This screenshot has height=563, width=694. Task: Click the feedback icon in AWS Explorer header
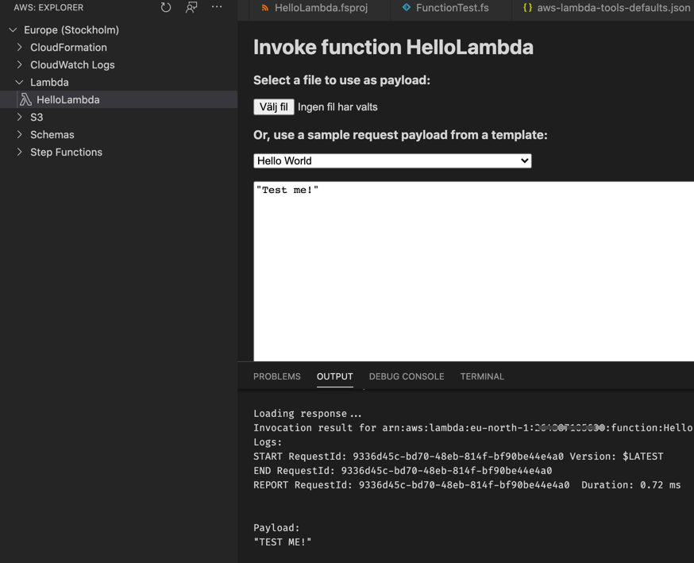click(x=191, y=7)
